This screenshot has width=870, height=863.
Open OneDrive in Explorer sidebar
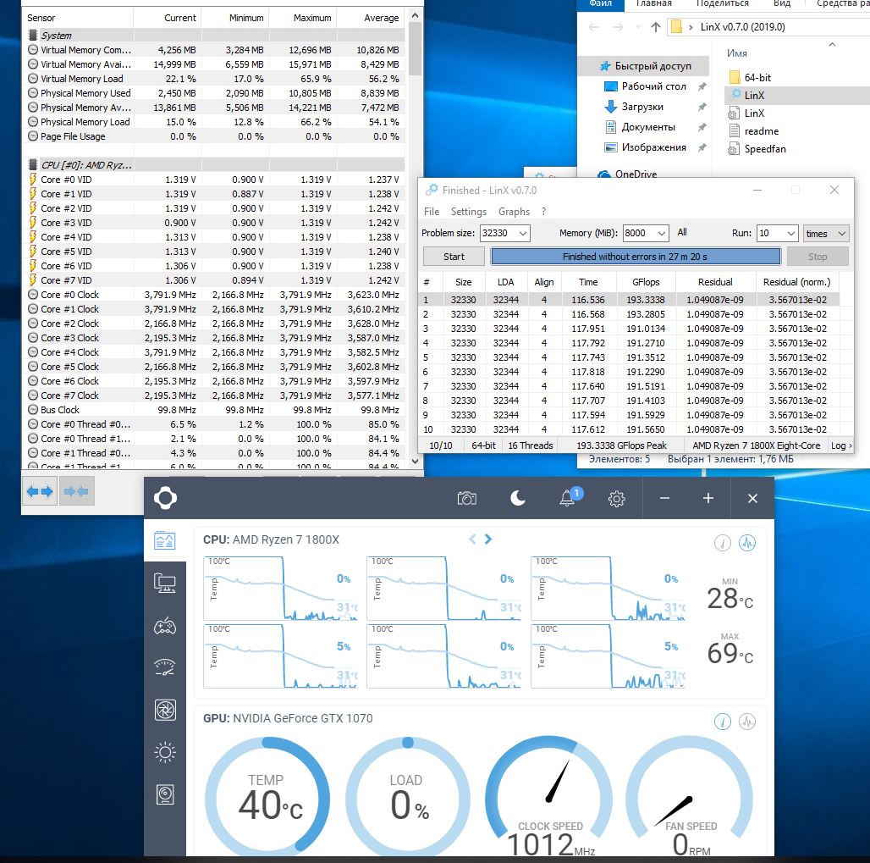pos(627,174)
